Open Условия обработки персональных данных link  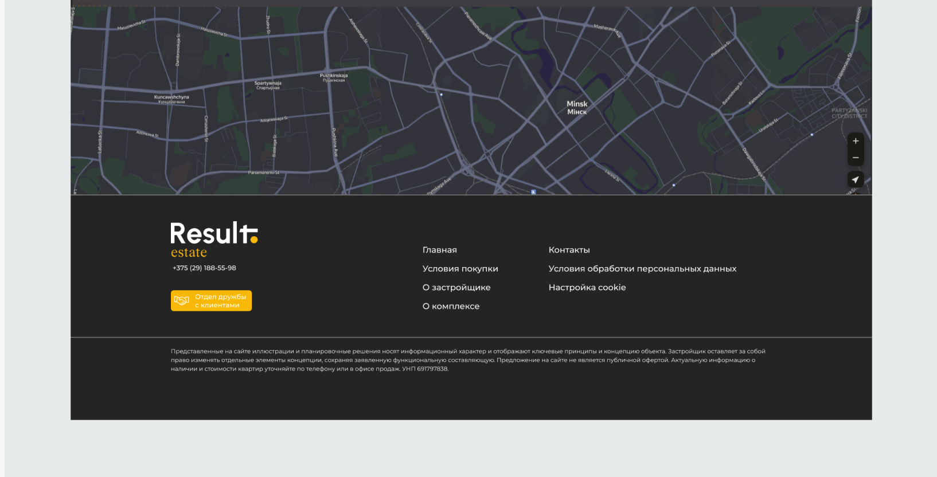click(x=642, y=269)
